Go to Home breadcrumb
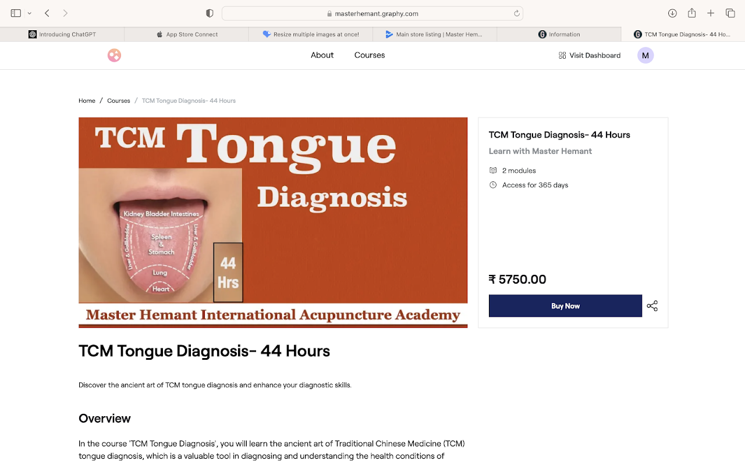 (87, 101)
